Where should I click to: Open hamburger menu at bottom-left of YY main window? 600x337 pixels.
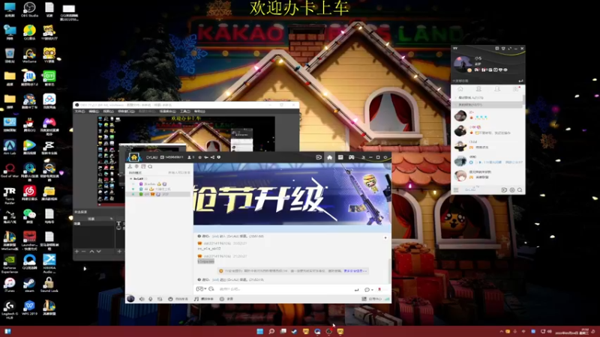pos(456,190)
